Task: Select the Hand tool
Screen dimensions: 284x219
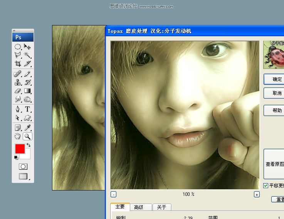Action: (x=18, y=136)
